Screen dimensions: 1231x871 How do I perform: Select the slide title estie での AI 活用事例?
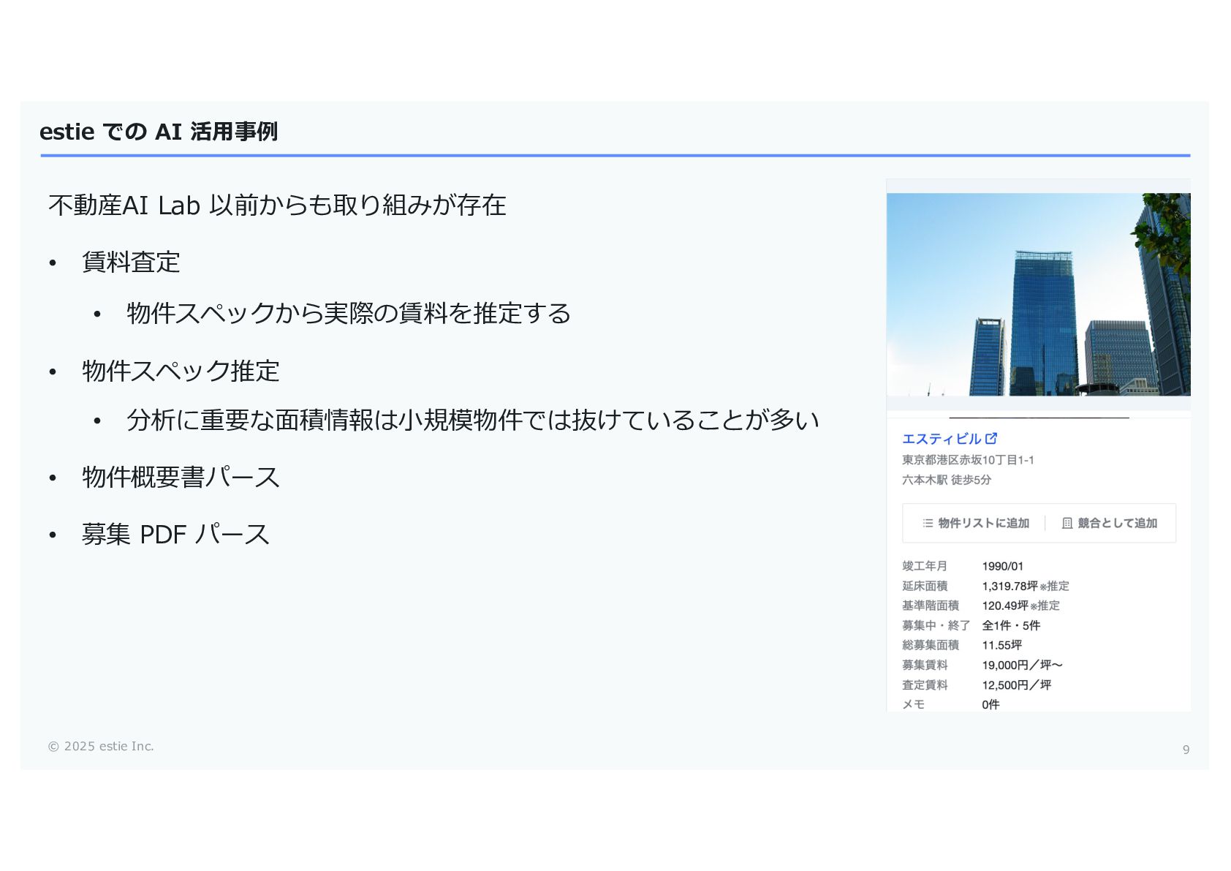click(x=159, y=132)
